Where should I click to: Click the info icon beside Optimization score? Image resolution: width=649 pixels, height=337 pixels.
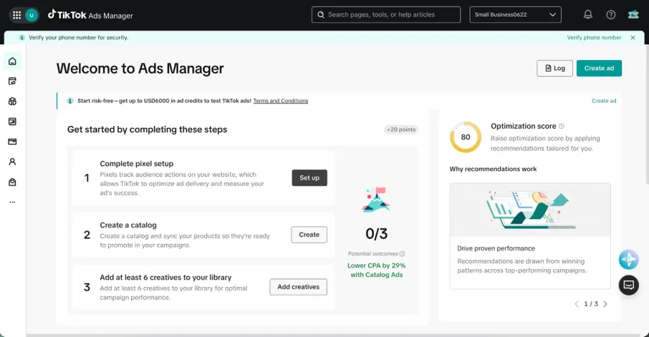pos(562,126)
